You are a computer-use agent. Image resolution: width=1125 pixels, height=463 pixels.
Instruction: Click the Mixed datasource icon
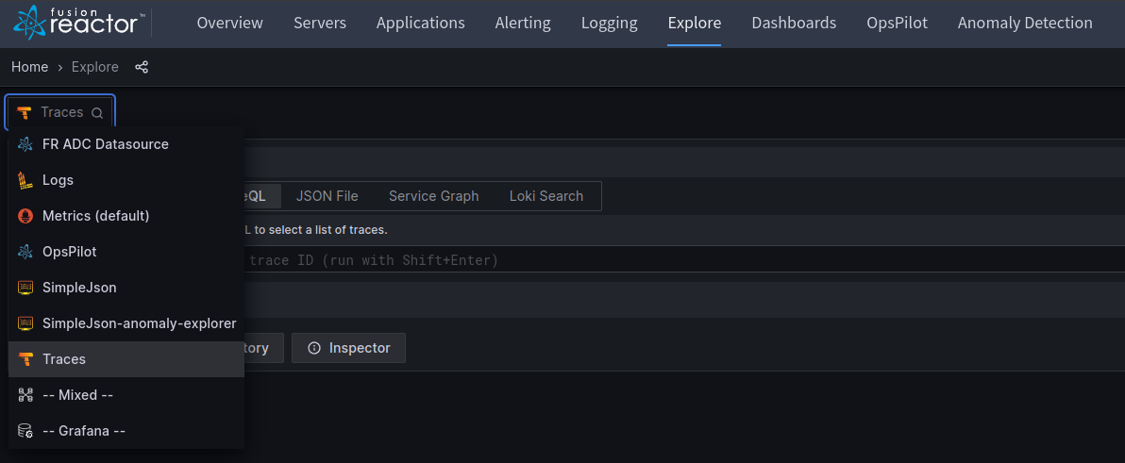[x=25, y=395]
